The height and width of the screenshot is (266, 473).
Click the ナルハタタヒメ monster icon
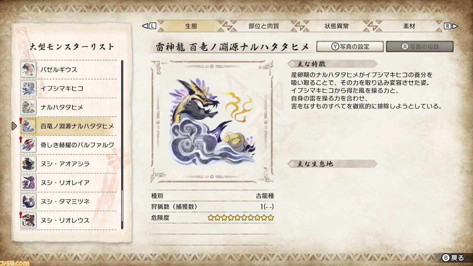[28, 107]
